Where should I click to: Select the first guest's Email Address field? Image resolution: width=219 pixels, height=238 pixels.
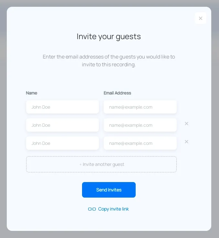tap(140, 107)
